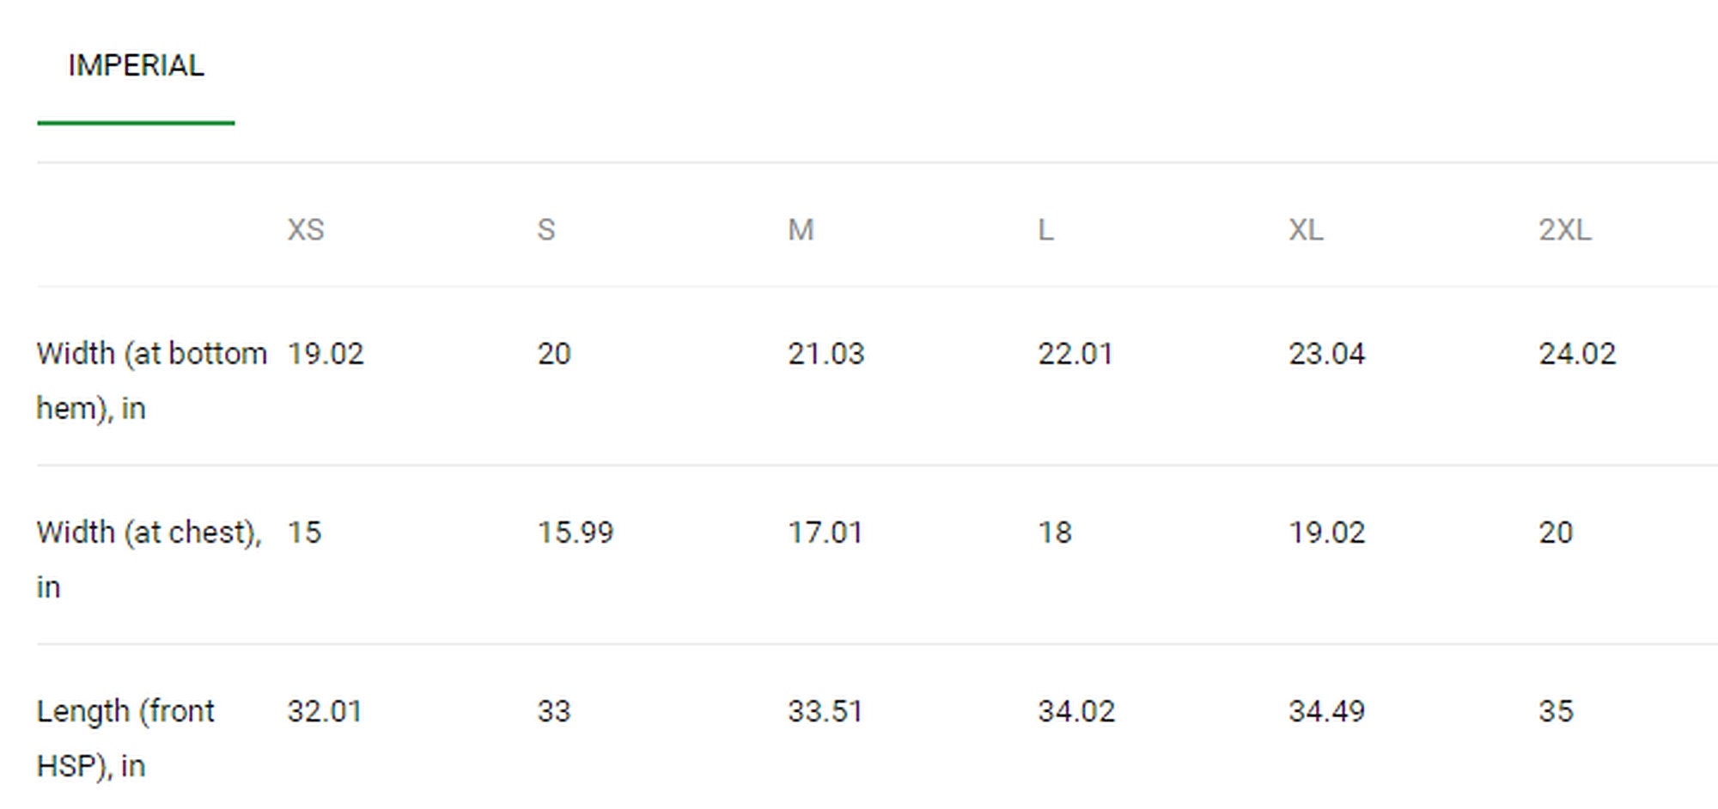The height and width of the screenshot is (809, 1718).
Task: Click the 24.02 value for 2XL
Action: (1577, 354)
